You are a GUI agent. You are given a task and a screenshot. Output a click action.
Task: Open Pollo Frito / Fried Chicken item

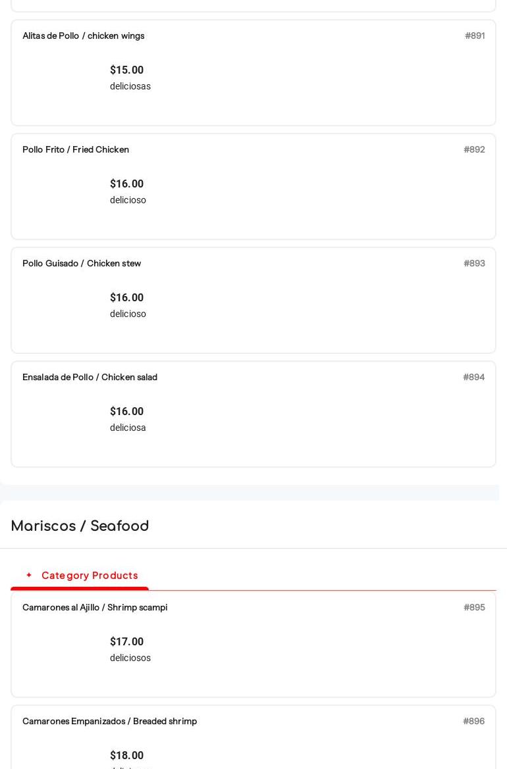[x=76, y=150]
